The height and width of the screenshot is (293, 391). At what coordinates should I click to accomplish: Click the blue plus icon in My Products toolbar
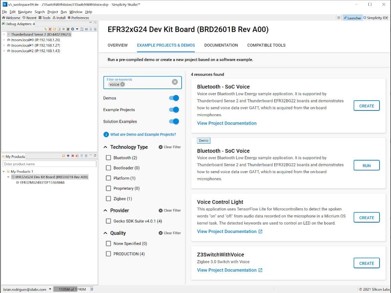click(x=68, y=155)
